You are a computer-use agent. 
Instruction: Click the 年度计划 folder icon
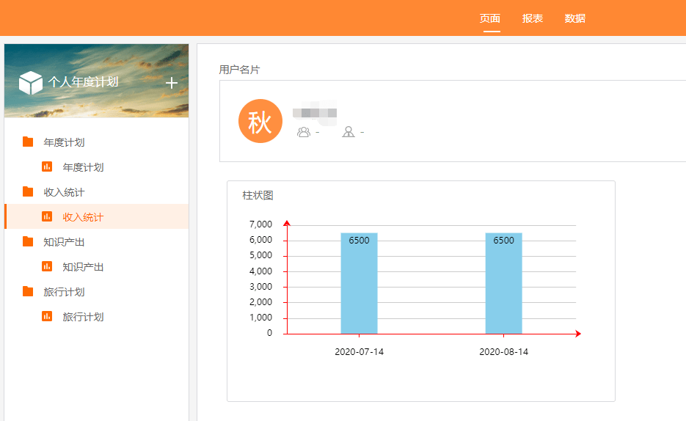[28, 142]
